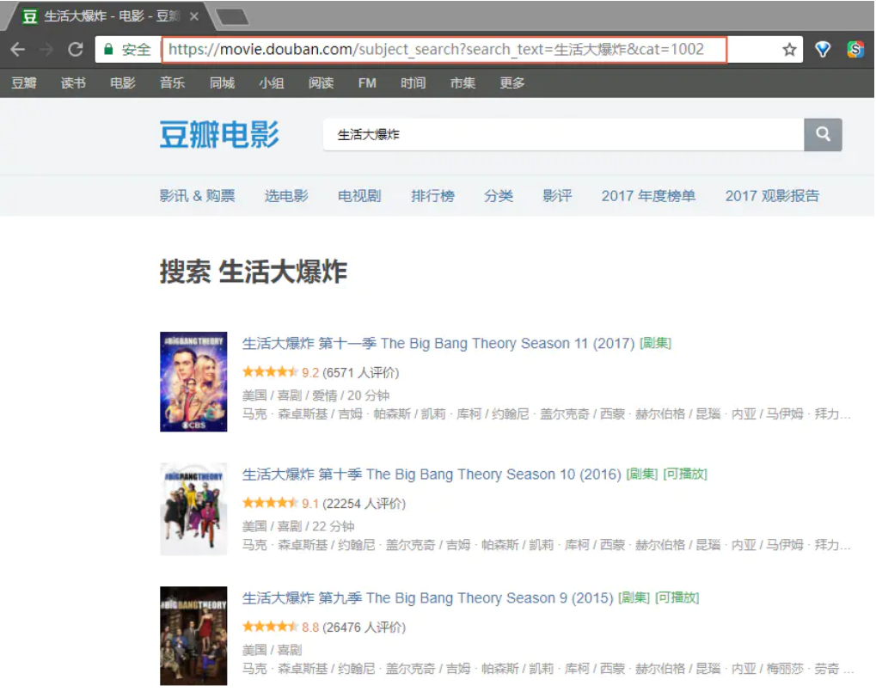Open Big Bang Theory Season 9 title link

(427, 598)
